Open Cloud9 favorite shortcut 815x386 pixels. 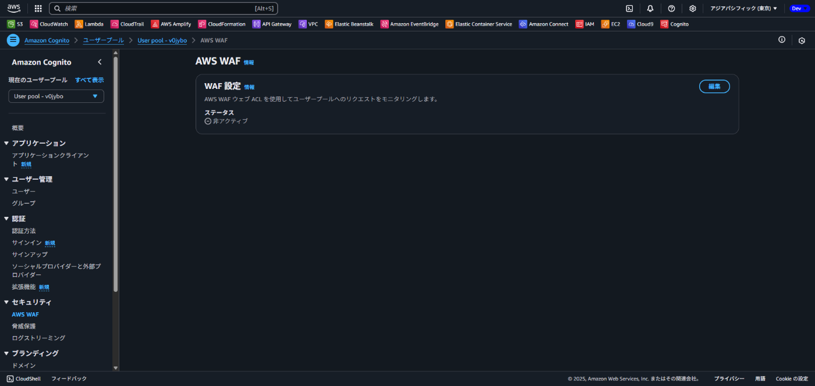pos(640,24)
